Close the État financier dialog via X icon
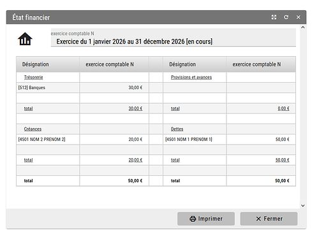Viewport: 319px width, 239px height. [299, 17]
